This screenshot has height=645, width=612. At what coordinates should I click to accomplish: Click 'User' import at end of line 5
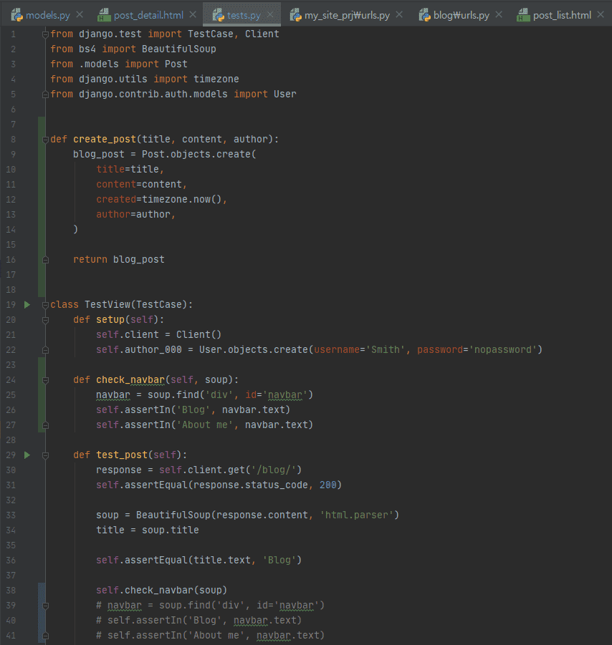(x=285, y=94)
